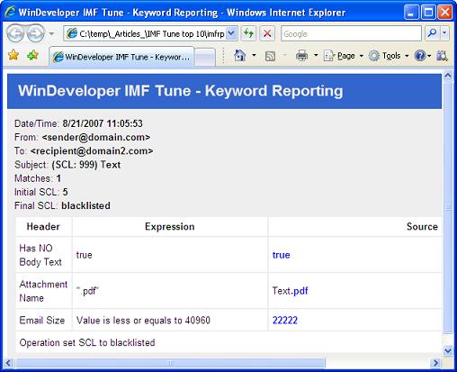The height and width of the screenshot is (372, 457).
Task: Click the vertical scrollbar up arrow
Action: [x=448, y=76]
